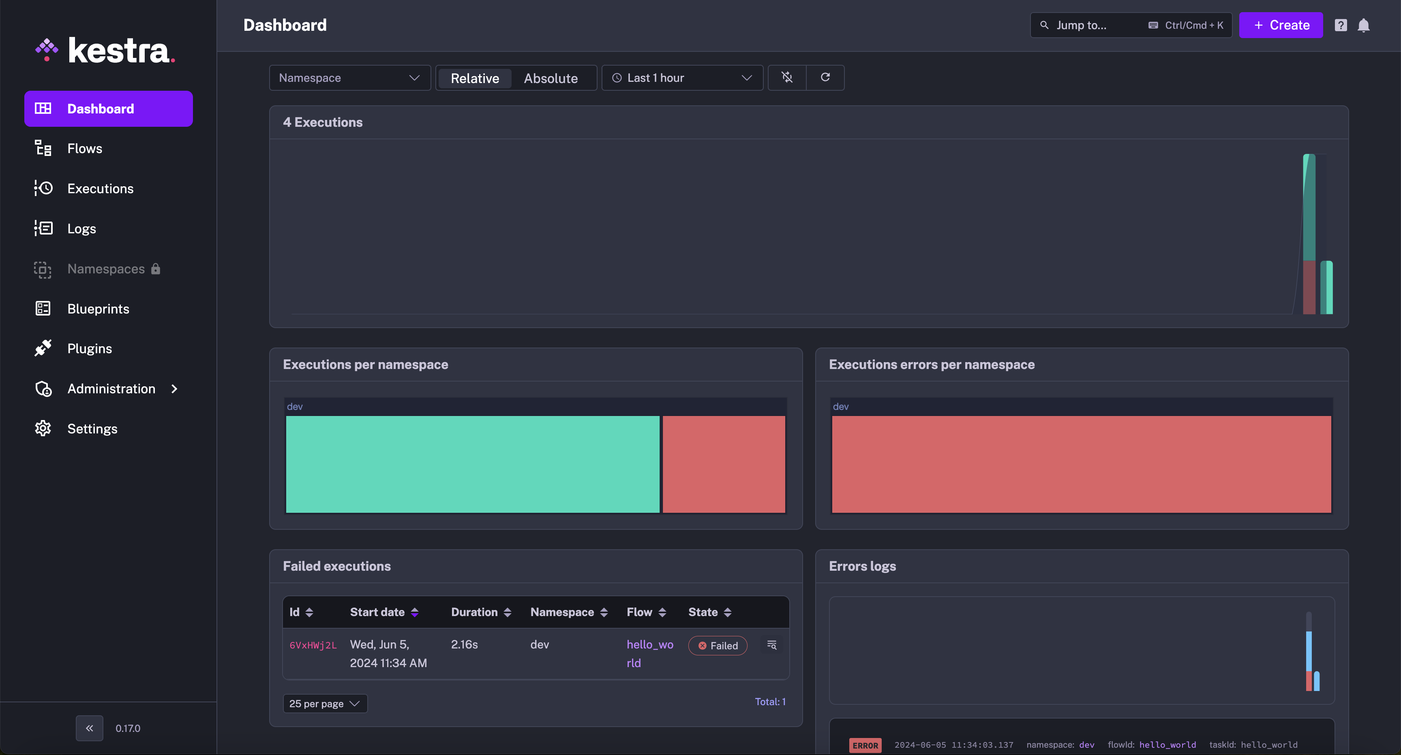Open Settings menu item
The image size is (1401, 755).
click(108, 428)
